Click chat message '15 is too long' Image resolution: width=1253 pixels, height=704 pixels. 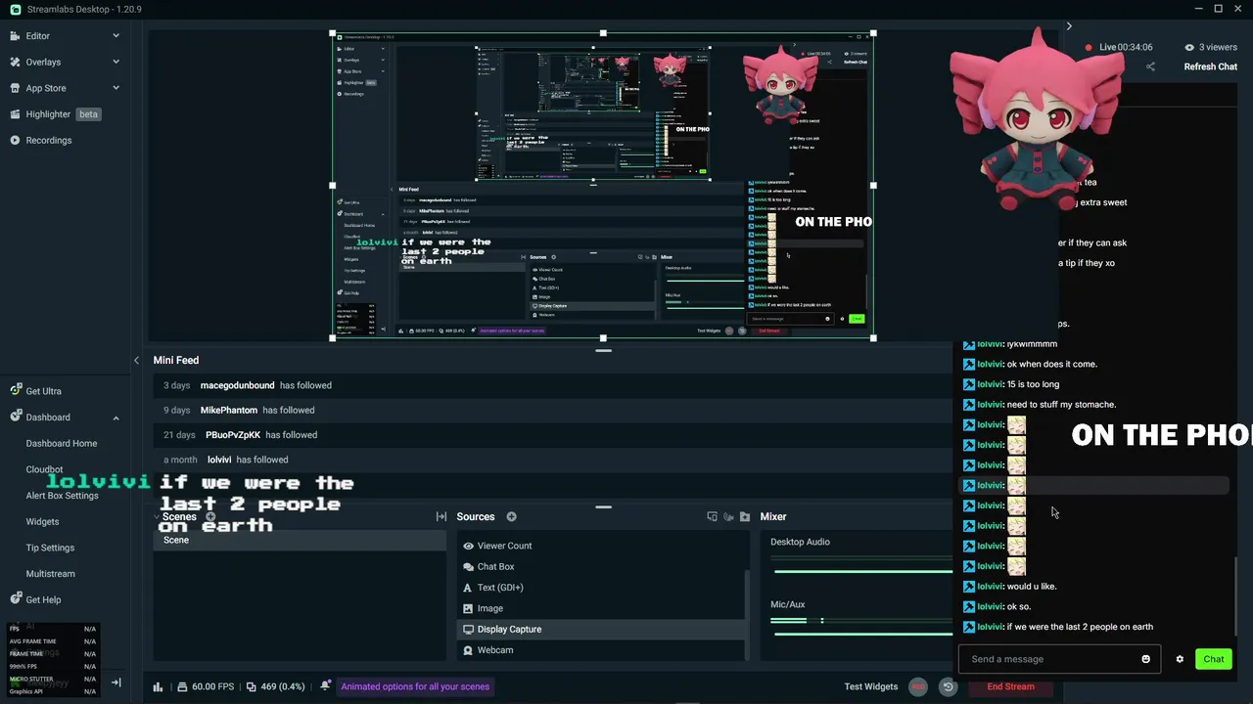pyautogui.click(x=1033, y=384)
